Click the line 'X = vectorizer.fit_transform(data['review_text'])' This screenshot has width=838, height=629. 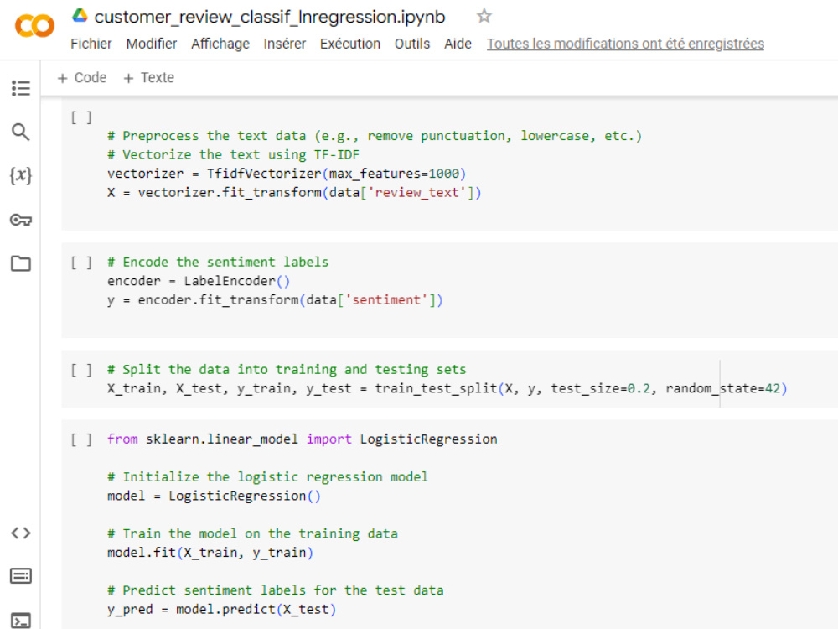(294, 193)
